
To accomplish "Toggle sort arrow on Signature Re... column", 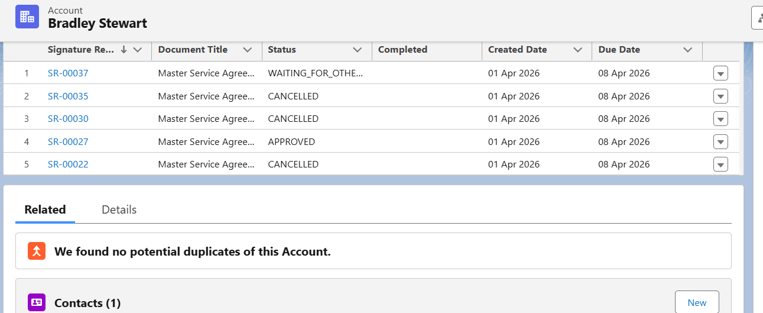I will (124, 50).
